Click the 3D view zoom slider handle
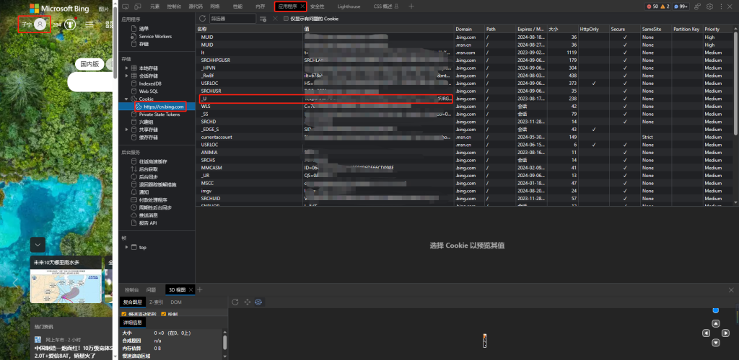Image resolution: width=739 pixels, height=360 pixels. (715, 310)
